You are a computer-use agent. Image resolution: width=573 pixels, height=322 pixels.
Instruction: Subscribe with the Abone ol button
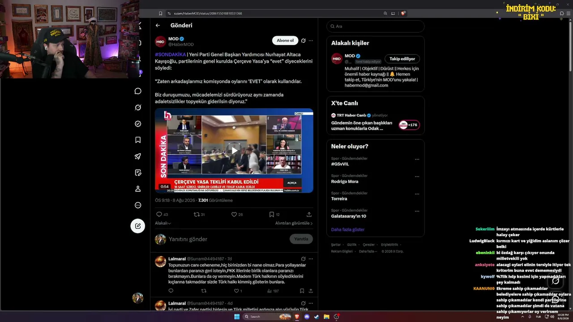click(285, 41)
